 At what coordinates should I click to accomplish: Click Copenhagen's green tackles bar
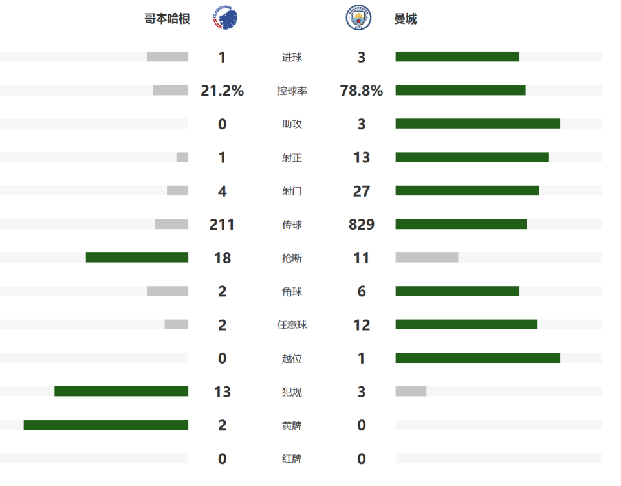[137, 258]
